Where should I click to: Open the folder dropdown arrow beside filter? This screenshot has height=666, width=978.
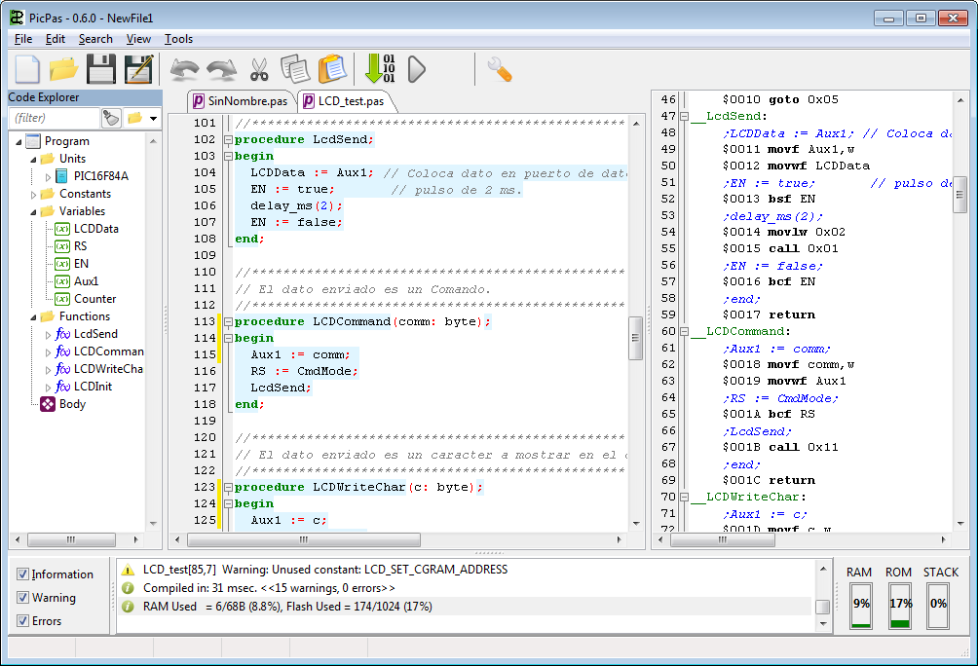point(153,118)
